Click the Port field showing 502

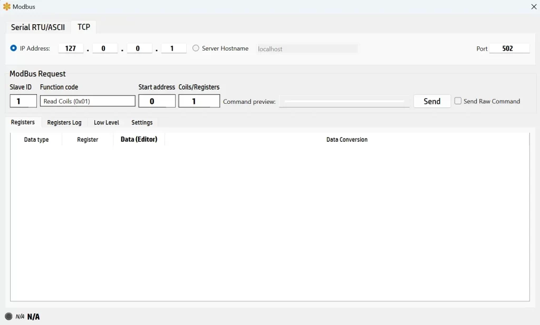click(x=509, y=48)
